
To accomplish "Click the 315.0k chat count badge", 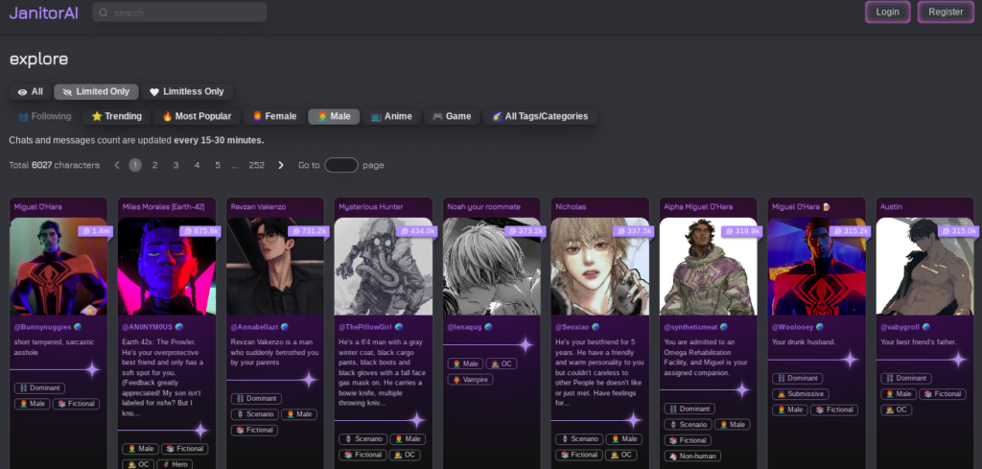I will [x=959, y=231].
